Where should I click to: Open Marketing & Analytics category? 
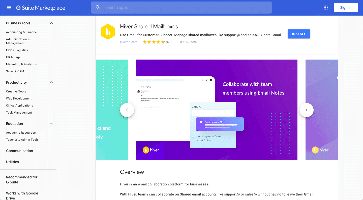[x=21, y=64]
